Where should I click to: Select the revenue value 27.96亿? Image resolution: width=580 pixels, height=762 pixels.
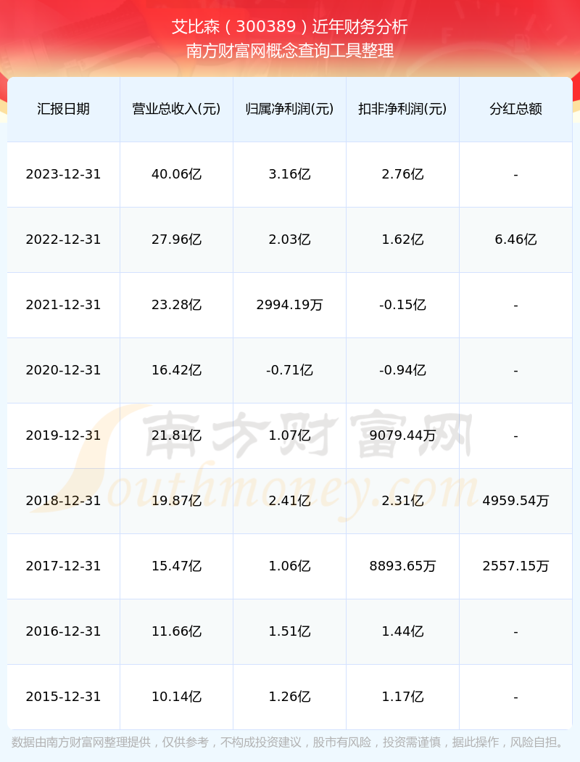176,239
